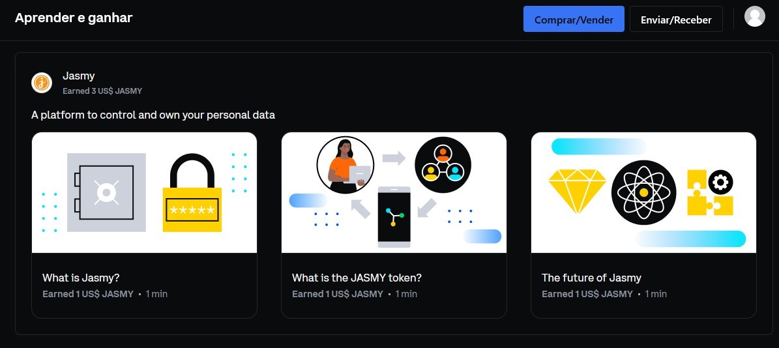Click the yellow padlock graphic
This screenshot has height=348, width=779.
pyautogui.click(x=192, y=193)
